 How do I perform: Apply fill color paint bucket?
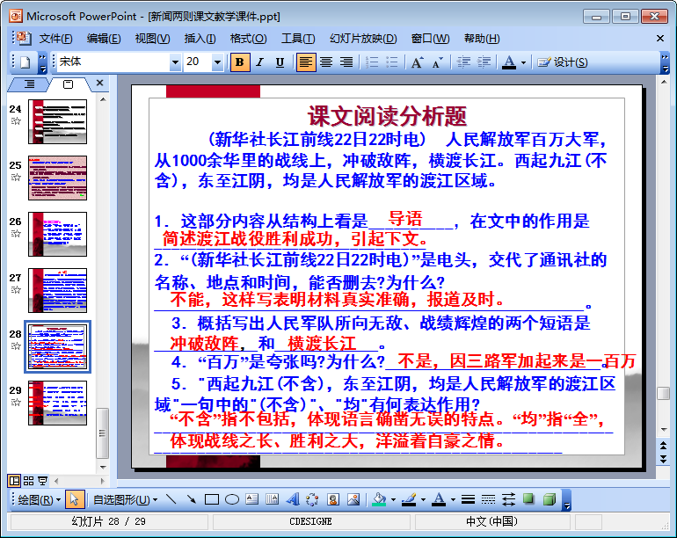tap(379, 499)
